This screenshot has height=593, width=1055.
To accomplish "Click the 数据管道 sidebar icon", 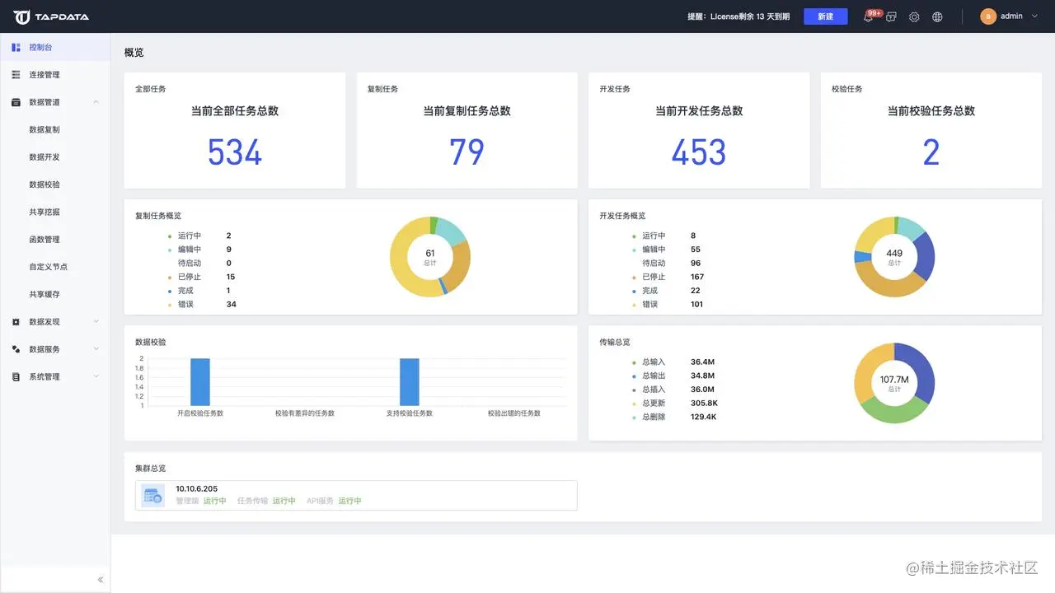I will click(16, 102).
